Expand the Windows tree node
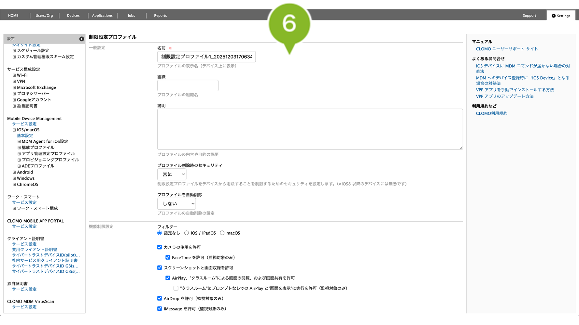This screenshot has width=579, height=325. (14, 178)
